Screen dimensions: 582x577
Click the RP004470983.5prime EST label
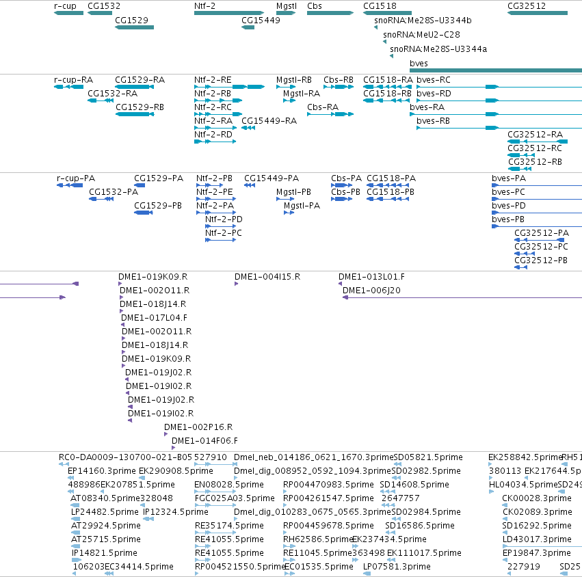coord(328,485)
